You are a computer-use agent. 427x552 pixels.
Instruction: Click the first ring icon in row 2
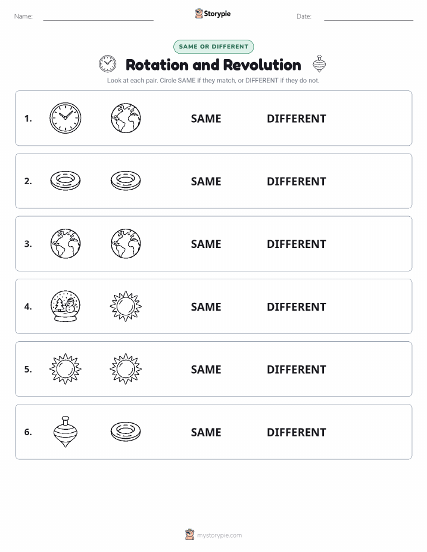[x=65, y=181]
